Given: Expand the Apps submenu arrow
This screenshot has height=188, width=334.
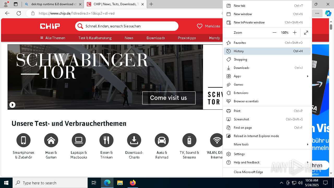Looking at the screenshot, I should 308,76.
